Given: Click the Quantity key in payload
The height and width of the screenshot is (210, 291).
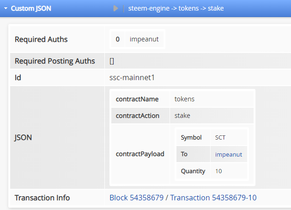Looking at the screenshot, I should coord(193,171).
